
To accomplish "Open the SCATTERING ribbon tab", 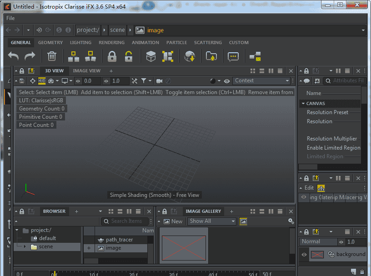I will (x=208, y=42).
